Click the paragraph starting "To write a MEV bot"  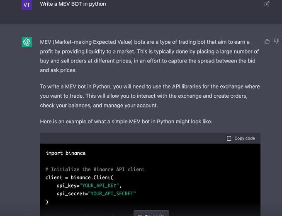[x=149, y=96]
